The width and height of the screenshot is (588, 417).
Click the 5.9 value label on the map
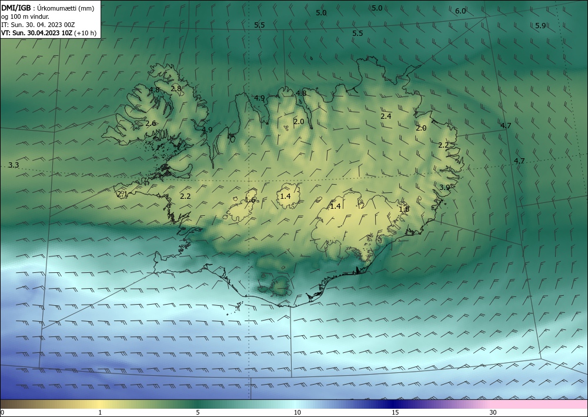(540, 25)
